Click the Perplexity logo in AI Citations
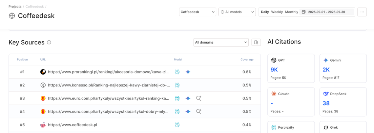Viewport: 374px width, 133px height. [274, 127]
